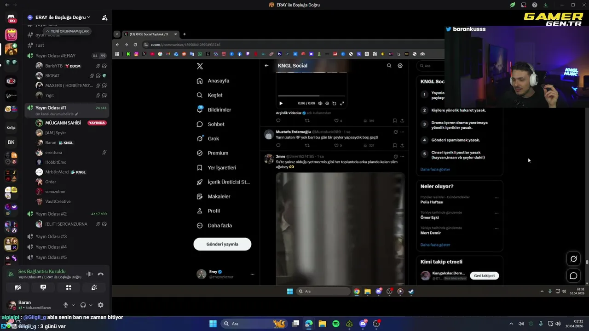The width and height of the screenshot is (589, 331).
Task: Mute the Discord microphone
Action: (65, 305)
